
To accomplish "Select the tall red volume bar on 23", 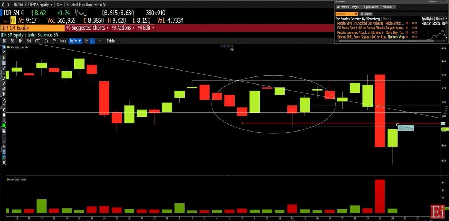I will 380,196.
